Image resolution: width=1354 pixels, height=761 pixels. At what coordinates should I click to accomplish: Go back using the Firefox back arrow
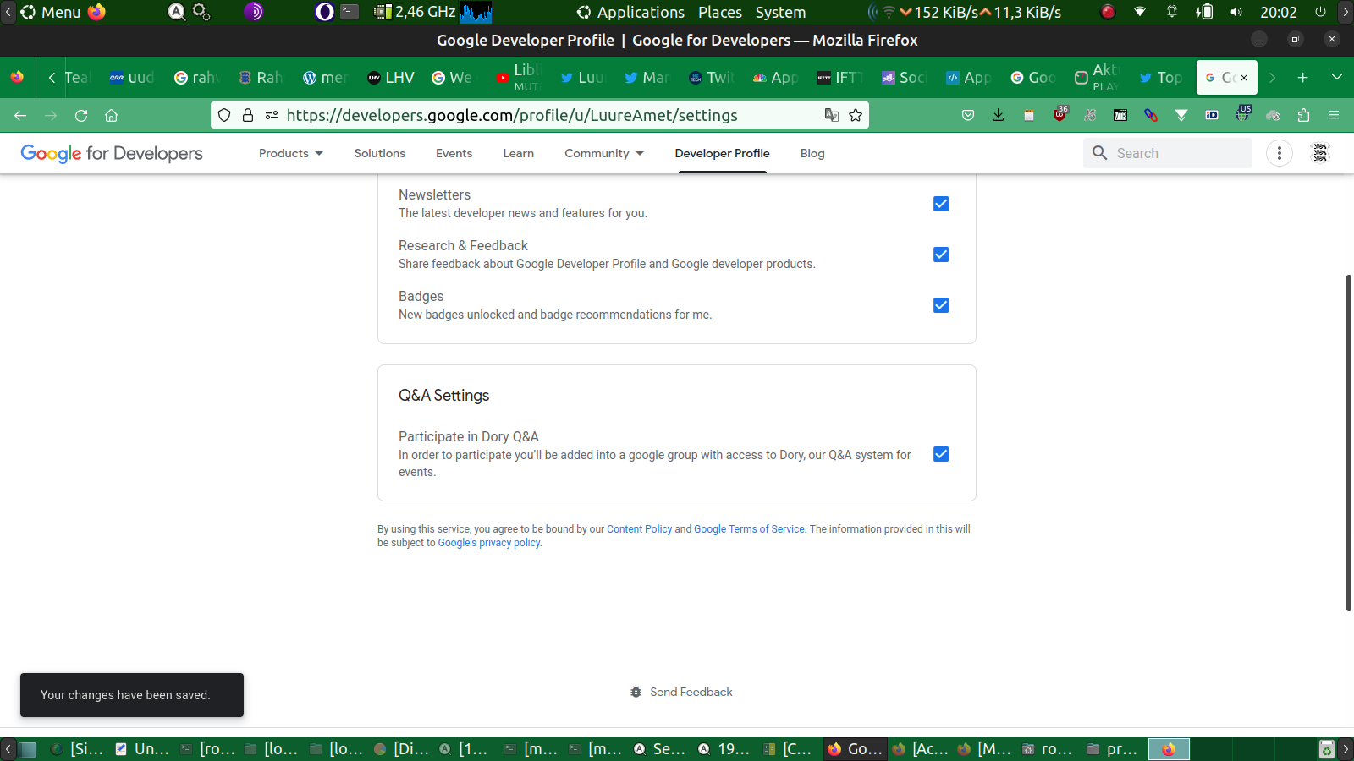(x=20, y=115)
